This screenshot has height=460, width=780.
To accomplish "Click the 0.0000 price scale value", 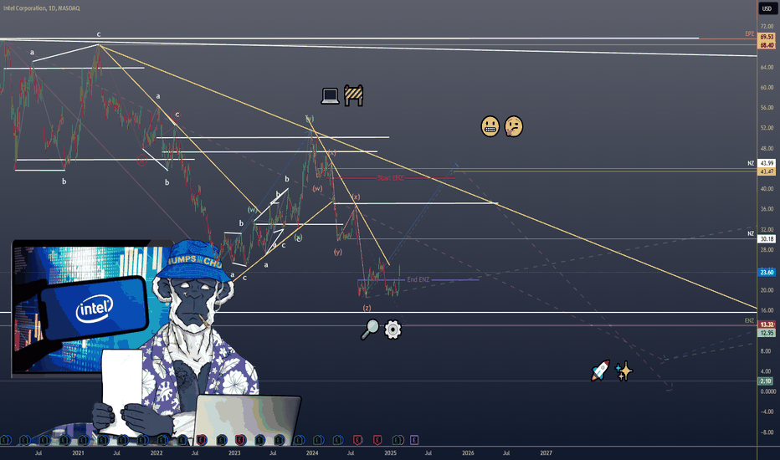I will (x=767, y=391).
